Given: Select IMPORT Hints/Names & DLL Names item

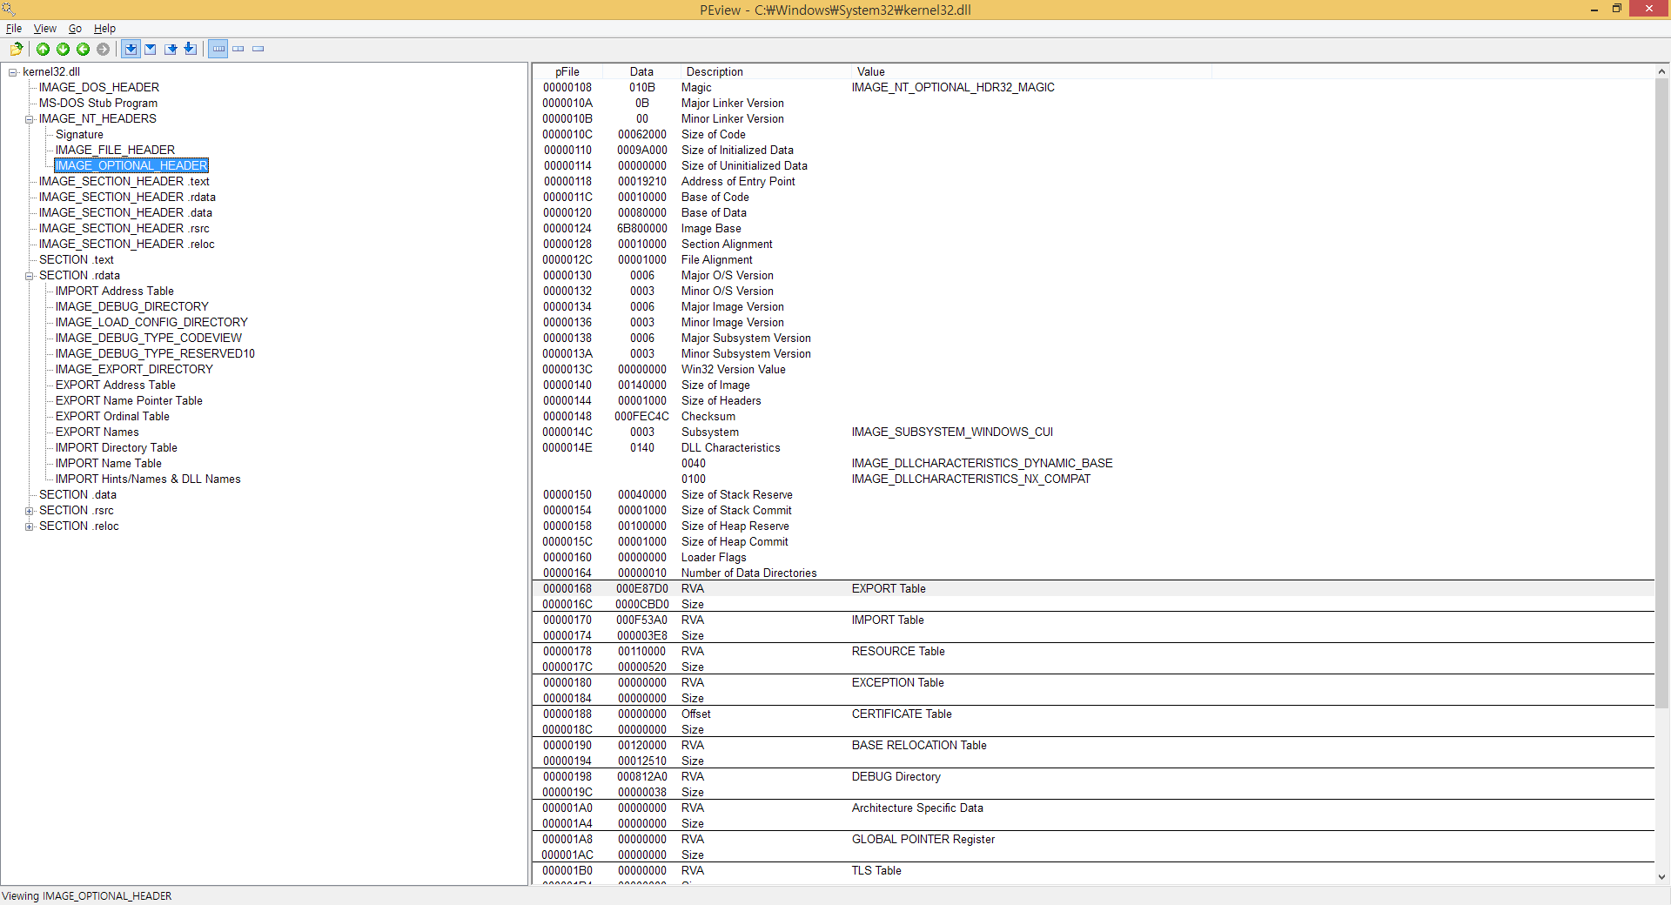Looking at the screenshot, I should pos(148,479).
